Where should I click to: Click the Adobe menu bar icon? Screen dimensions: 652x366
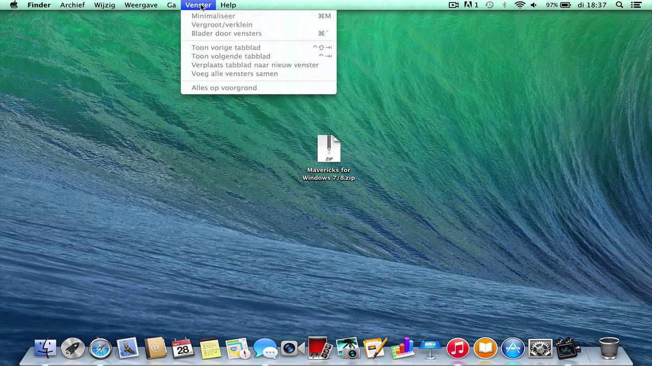(x=471, y=5)
